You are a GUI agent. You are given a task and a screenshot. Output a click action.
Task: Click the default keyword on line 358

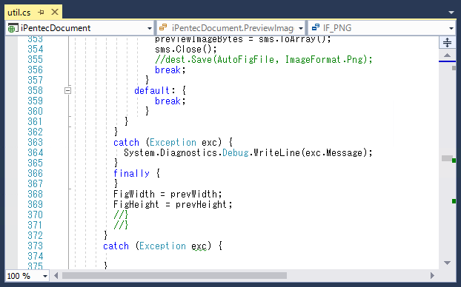click(152, 90)
